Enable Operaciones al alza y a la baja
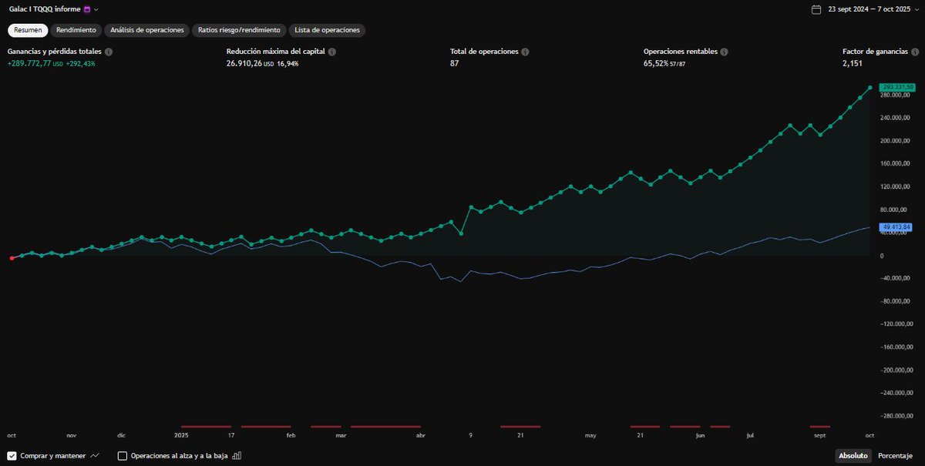The width and height of the screenshot is (925, 466). [122, 455]
